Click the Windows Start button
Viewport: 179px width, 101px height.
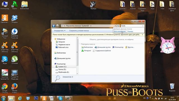(x=3, y=98)
